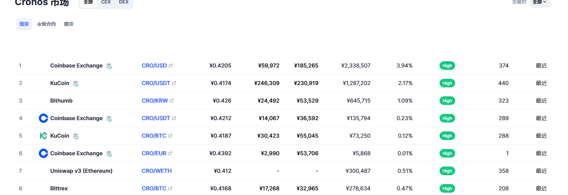Viewport: 568px width, 195px height.
Task: Open Uniswap v3 (Ethereum) exchange page
Action: coord(81,171)
